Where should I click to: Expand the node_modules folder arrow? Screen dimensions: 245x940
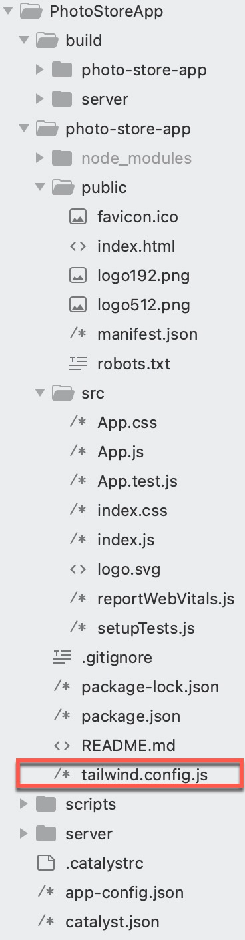coord(40,158)
